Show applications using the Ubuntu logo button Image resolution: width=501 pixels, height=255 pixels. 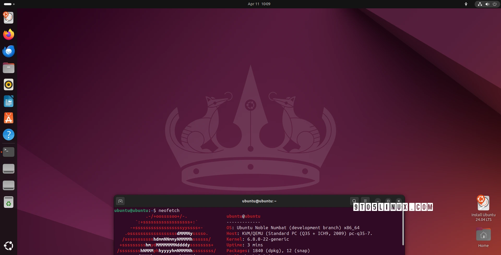pyautogui.click(x=9, y=246)
